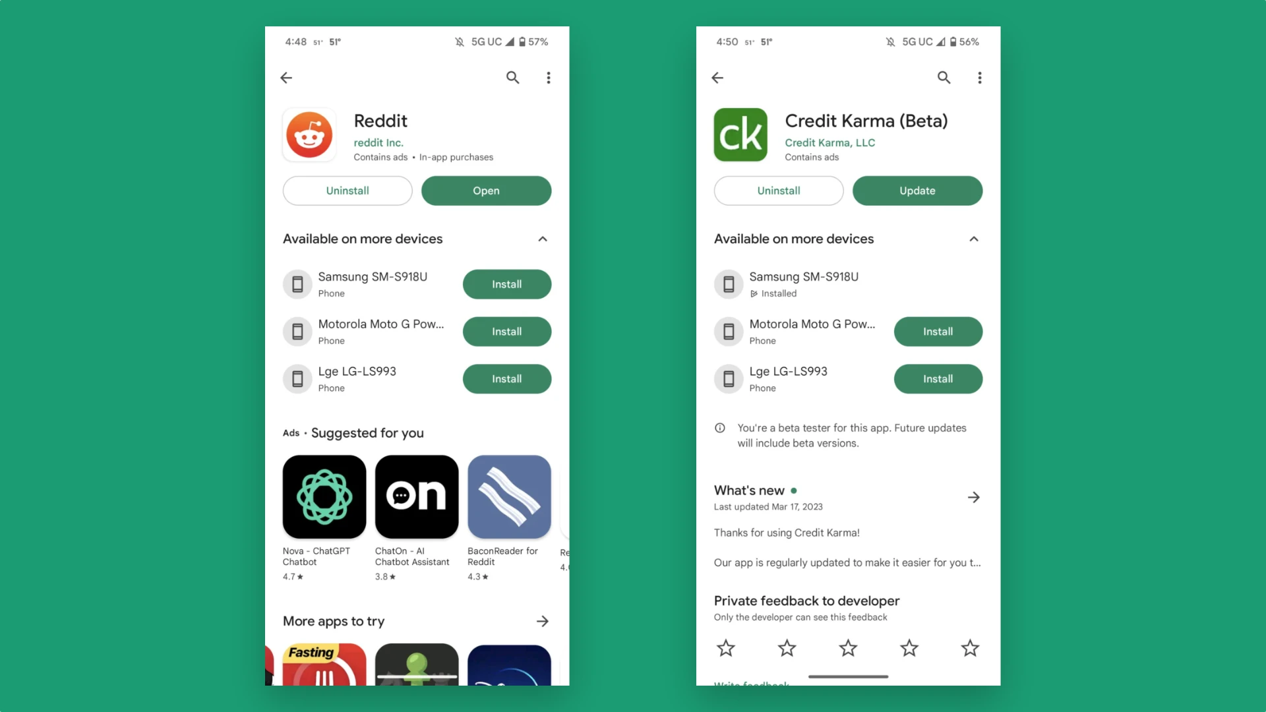Update Credit Karma by tapping Update button

click(917, 191)
